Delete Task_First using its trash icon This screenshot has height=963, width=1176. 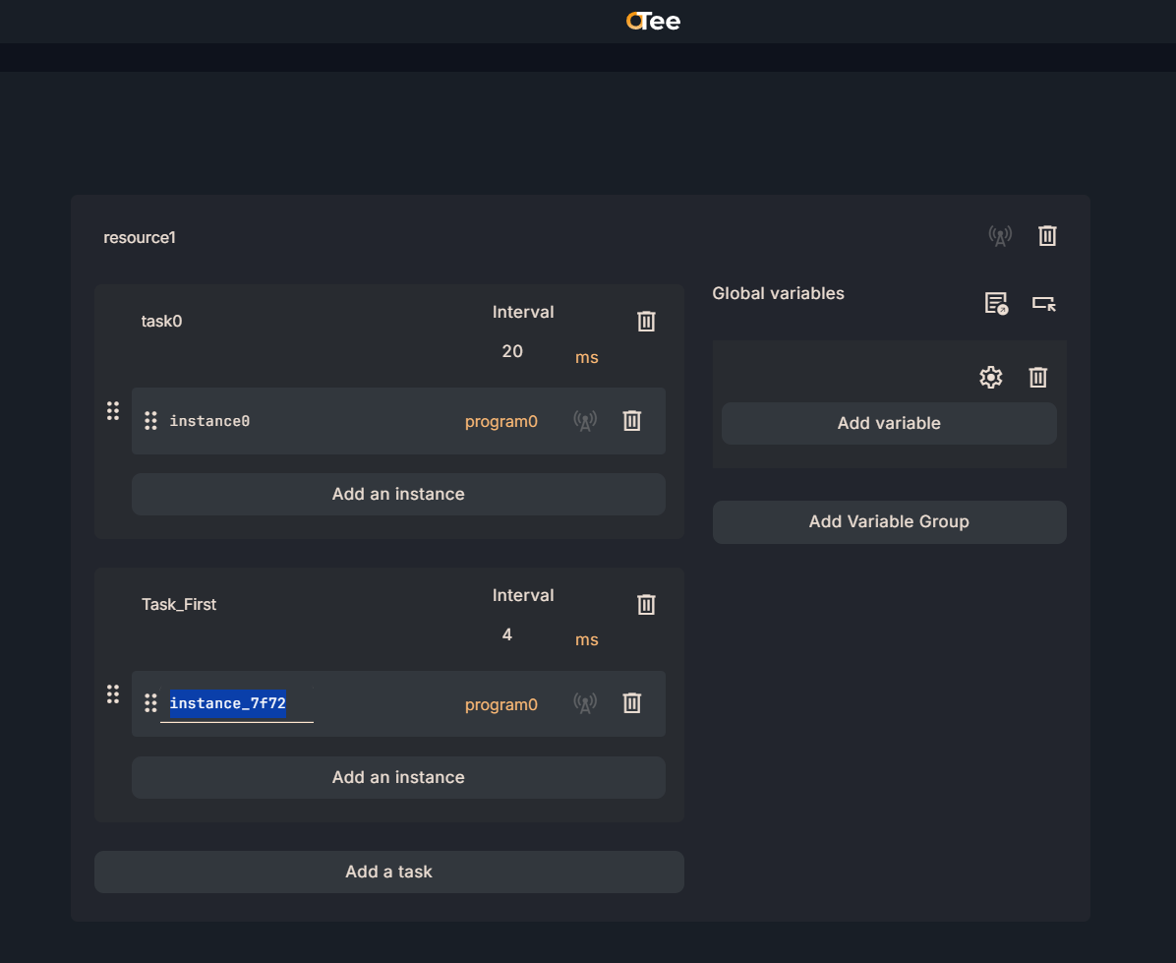pyautogui.click(x=646, y=605)
